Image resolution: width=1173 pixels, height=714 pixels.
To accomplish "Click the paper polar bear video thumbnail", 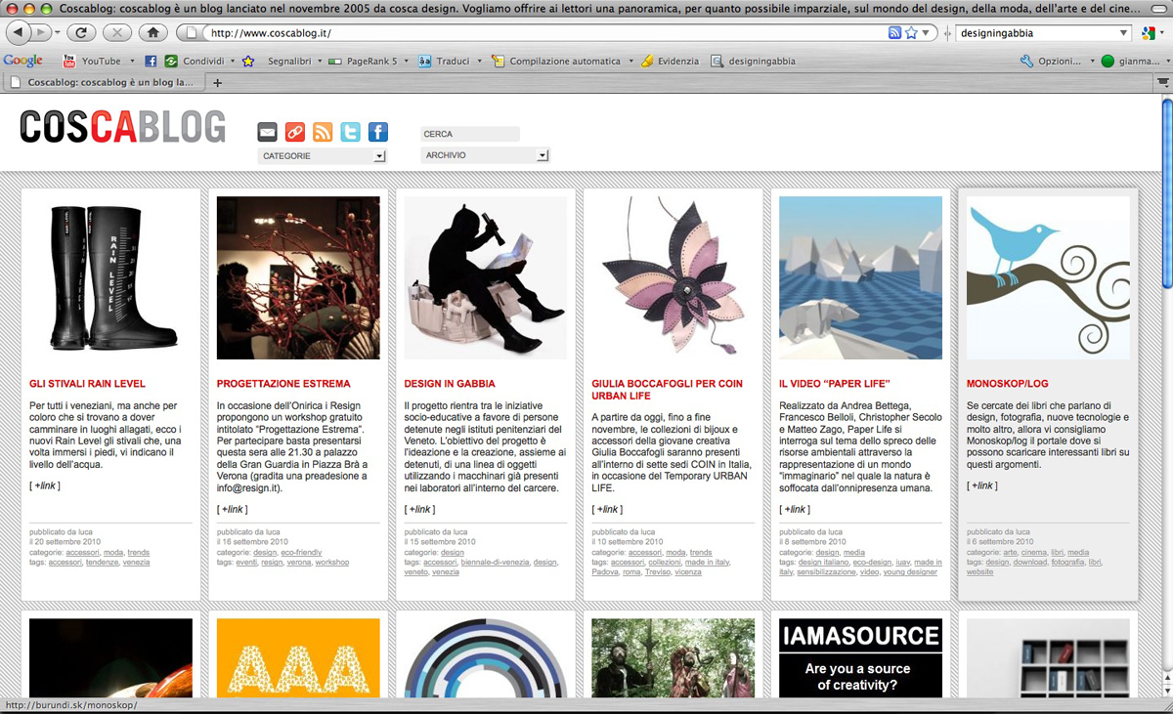I will [x=860, y=277].
